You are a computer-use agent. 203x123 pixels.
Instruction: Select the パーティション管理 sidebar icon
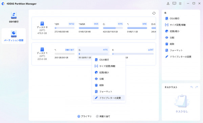[14, 34]
